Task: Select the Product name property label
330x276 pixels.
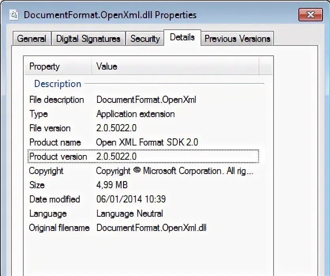Action: pos(55,142)
